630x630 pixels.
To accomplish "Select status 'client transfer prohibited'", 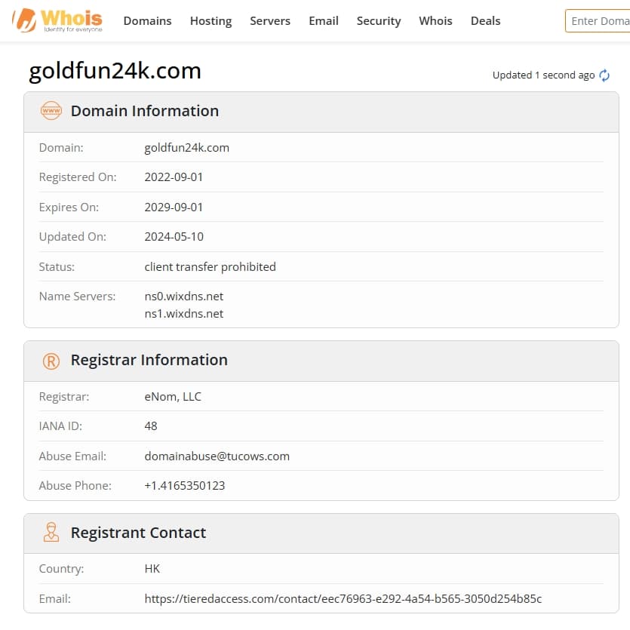I will click(x=211, y=267).
